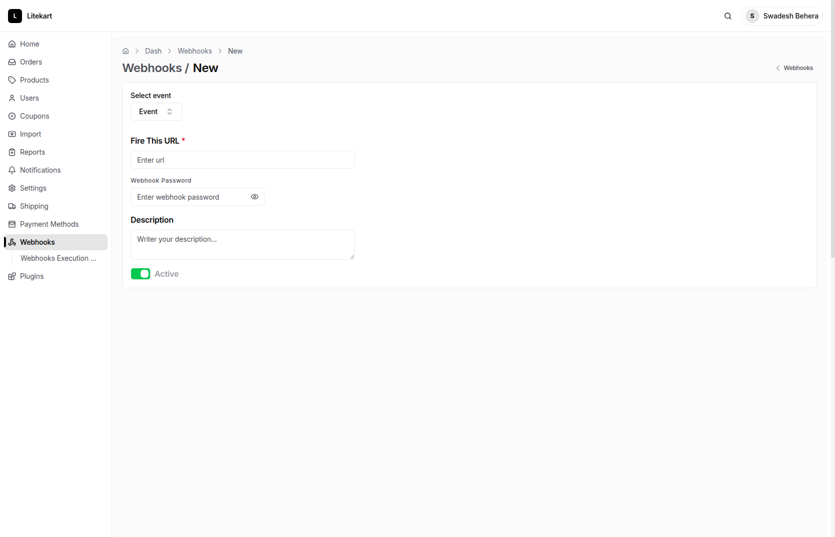
Task: Go back via Webhooks link top right
Action: 794,68
